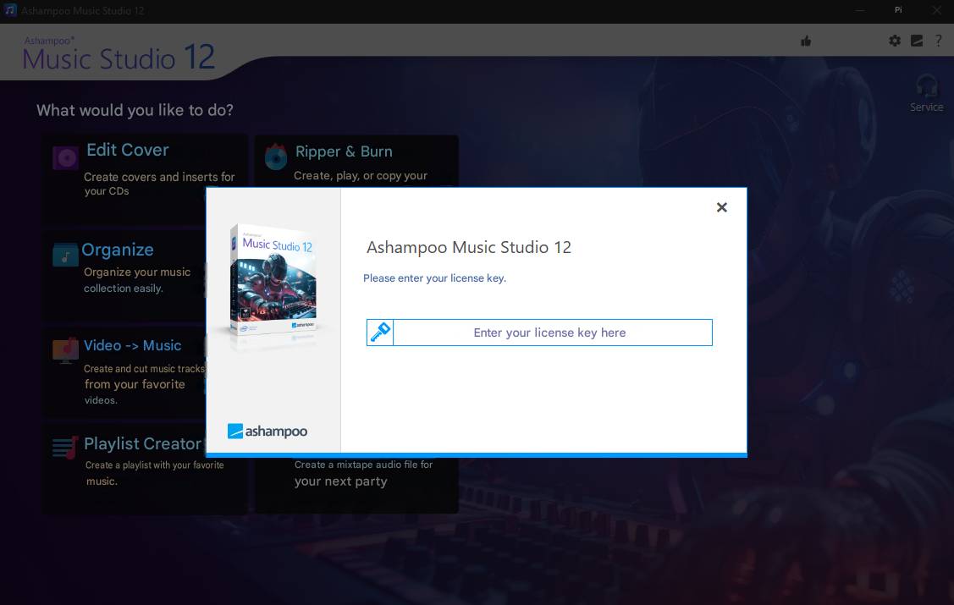Click the Playlist Creator list icon
The image size is (954, 605).
65,448
